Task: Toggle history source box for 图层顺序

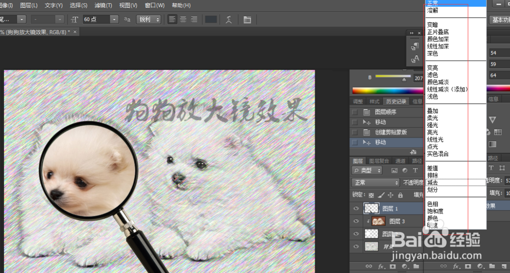Action: tap(354, 112)
